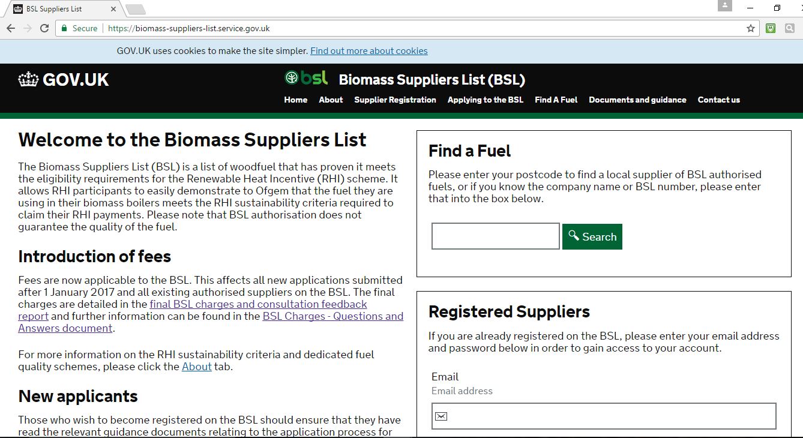Viewport: 803px width, 438px height.
Task: Minimize the browser window
Action: pyautogui.click(x=750, y=8)
